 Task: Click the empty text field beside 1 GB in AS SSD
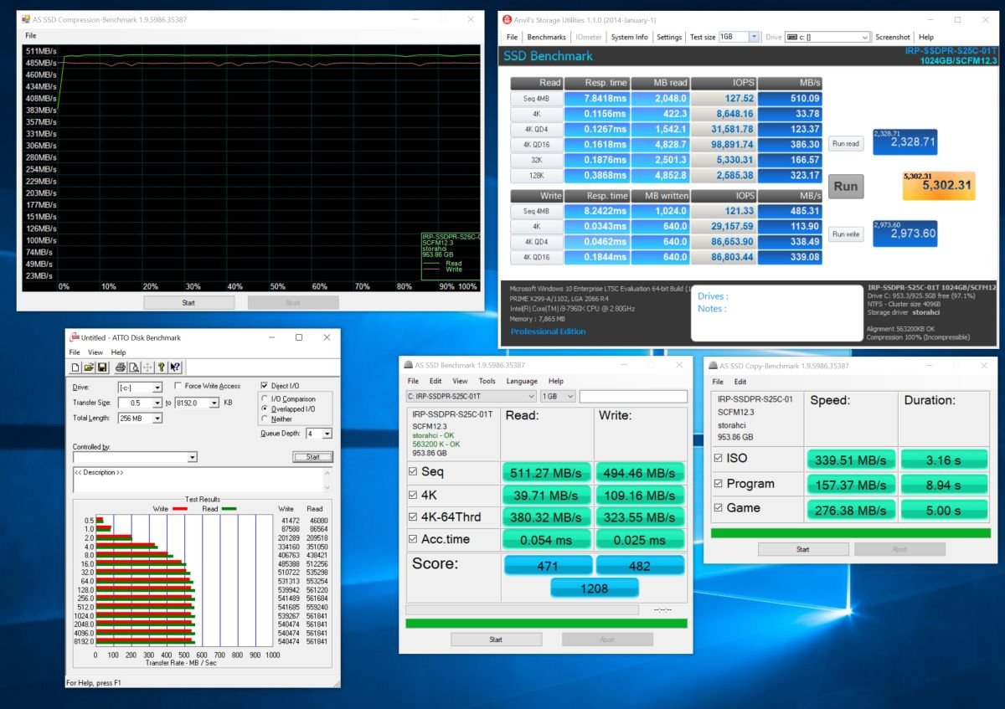[633, 396]
